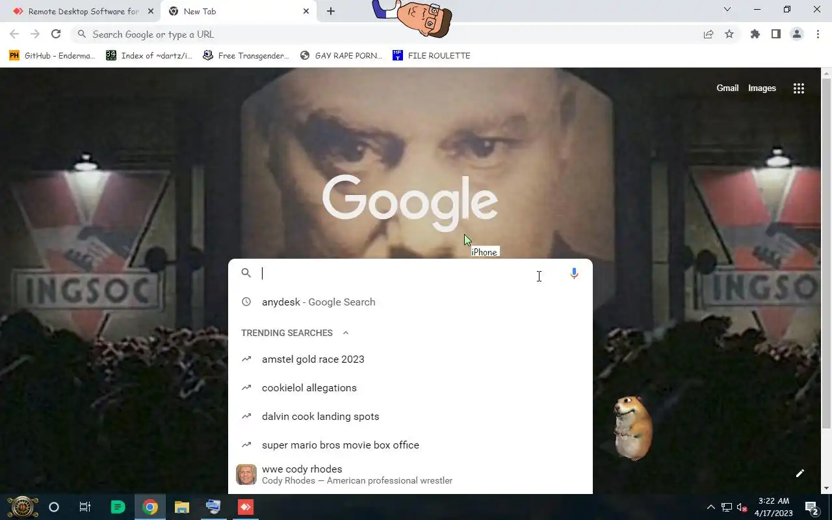This screenshot has height=520, width=832.
Task: Collapse the Trending Searches section
Action: (x=346, y=333)
